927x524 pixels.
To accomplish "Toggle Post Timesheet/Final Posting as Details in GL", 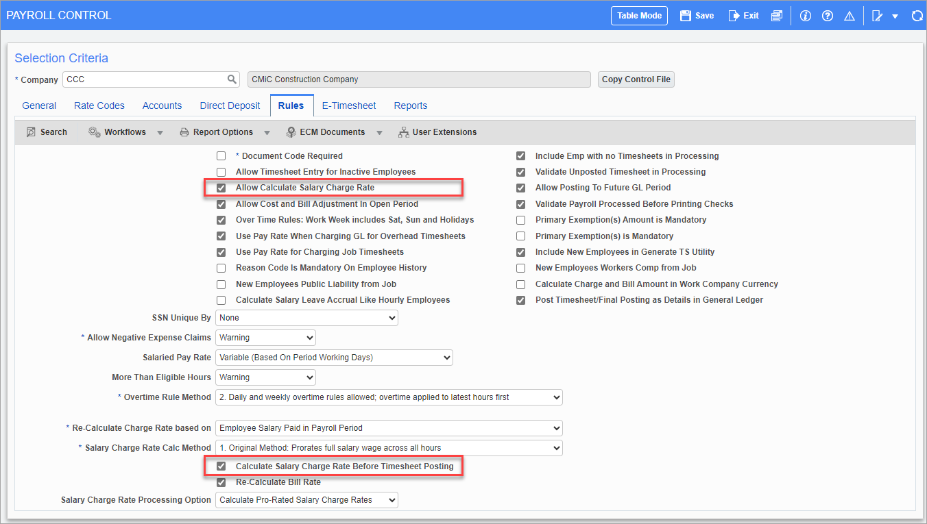I will point(521,300).
